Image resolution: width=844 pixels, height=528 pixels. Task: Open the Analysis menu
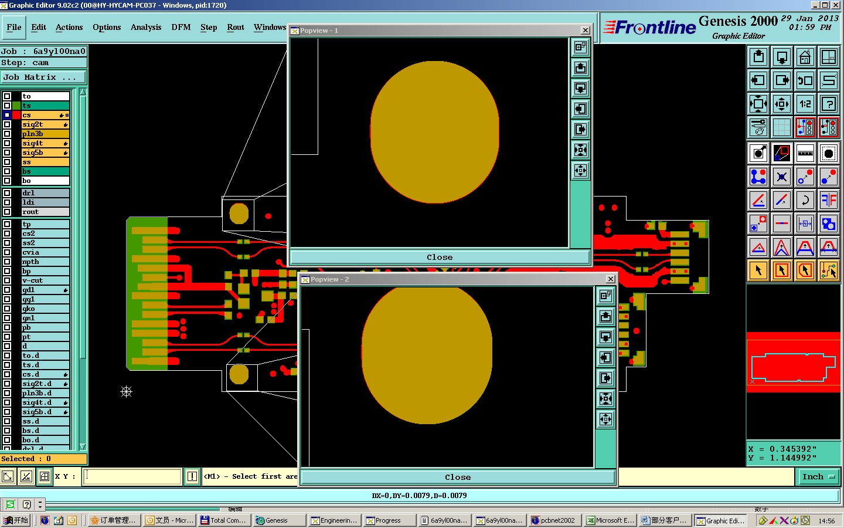point(146,27)
